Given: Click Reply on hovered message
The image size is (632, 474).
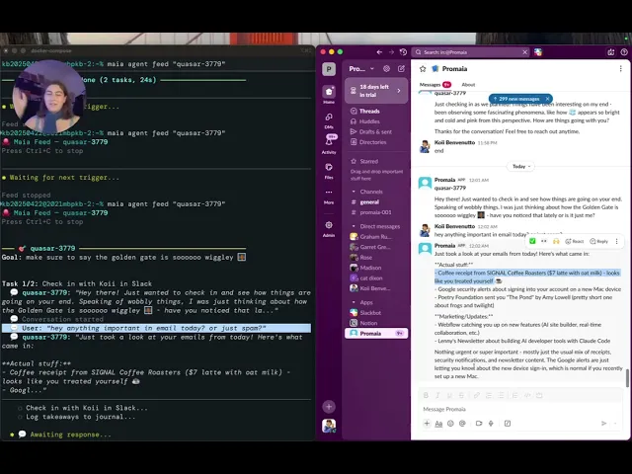Looking at the screenshot, I should pyautogui.click(x=599, y=241).
